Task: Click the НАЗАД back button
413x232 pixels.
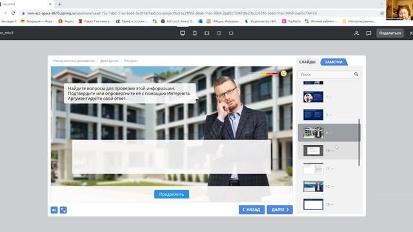Action: tap(252, 209)
